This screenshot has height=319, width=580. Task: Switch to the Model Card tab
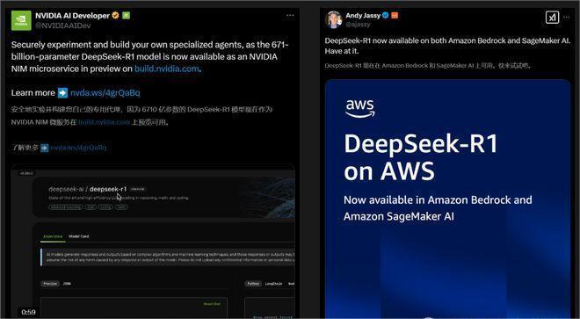coord(79,236)
